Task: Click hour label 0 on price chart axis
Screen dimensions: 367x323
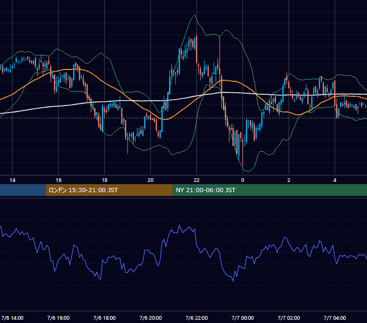Action: pos(243,180)
